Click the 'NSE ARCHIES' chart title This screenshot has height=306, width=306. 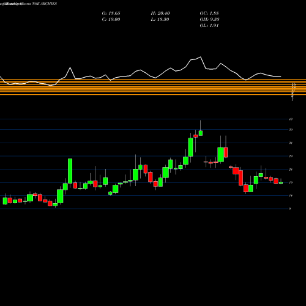point(45,4)
